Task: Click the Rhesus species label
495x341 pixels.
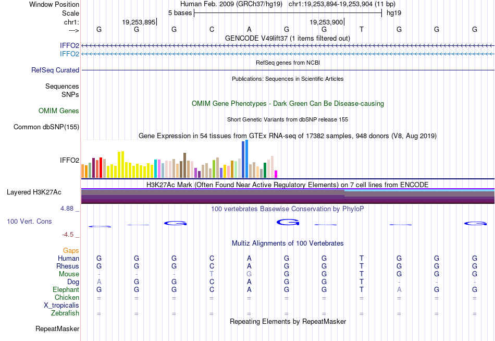Action: pyautogui.click(x=68, y=266)
